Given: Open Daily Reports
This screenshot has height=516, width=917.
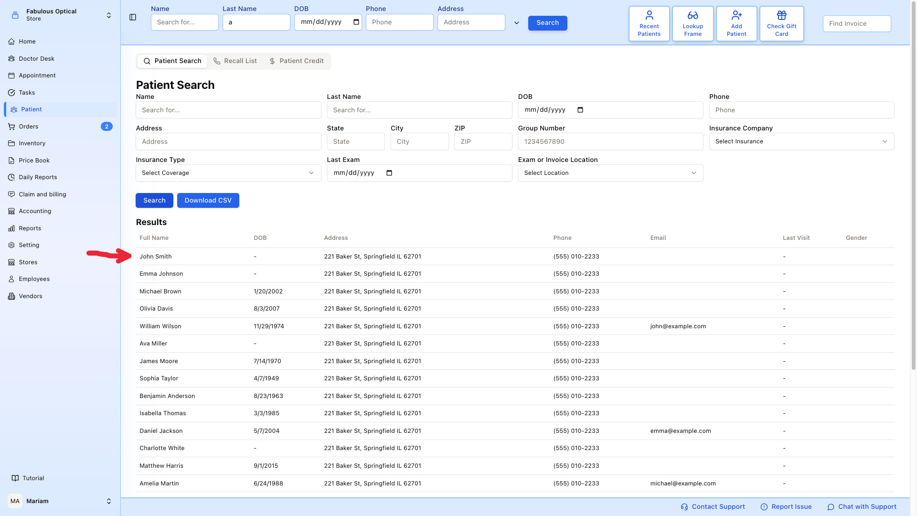Looking at the screenshot, I should 60,177.
